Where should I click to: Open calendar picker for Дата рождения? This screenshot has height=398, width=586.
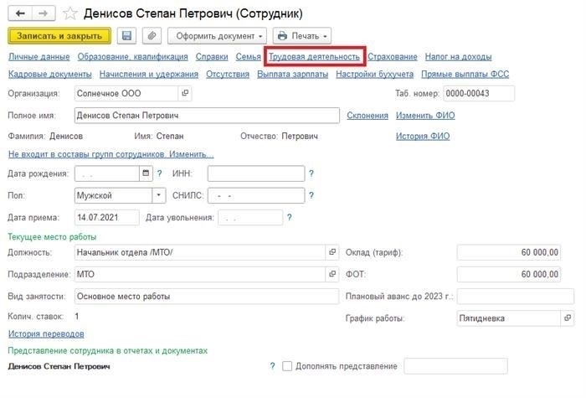146,173
